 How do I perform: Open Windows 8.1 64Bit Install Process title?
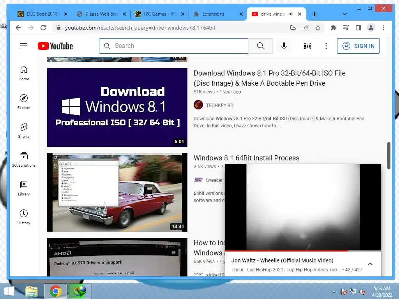(x=246, y=158)
